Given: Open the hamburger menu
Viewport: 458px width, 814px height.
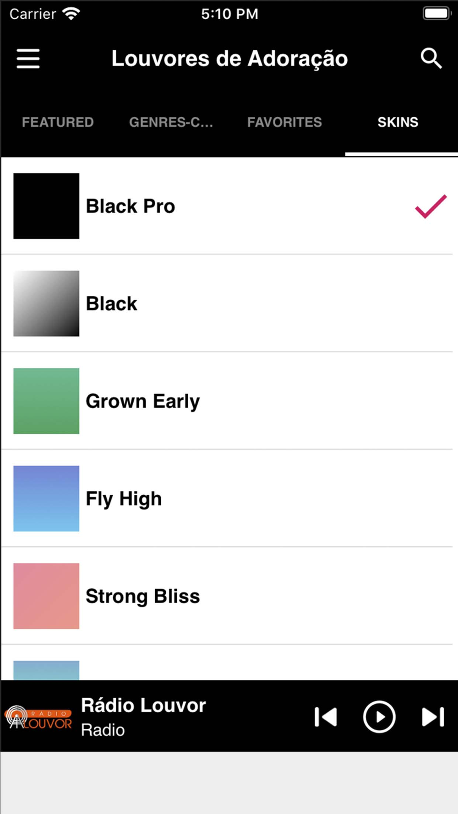Looking at the screenshot, I should tap(28, 59).
